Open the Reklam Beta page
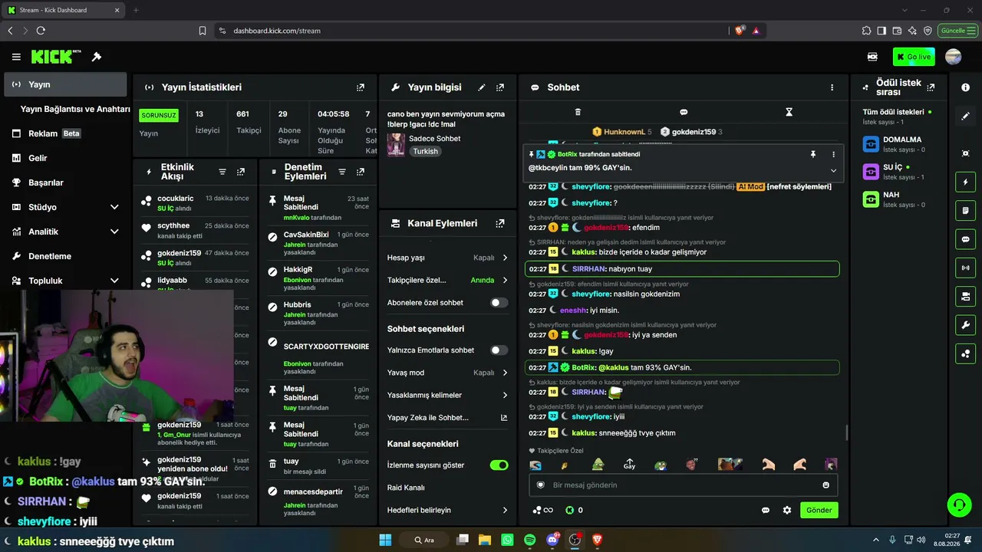The height and width of the screenshot is (552, 982). (x=65, y=133)
